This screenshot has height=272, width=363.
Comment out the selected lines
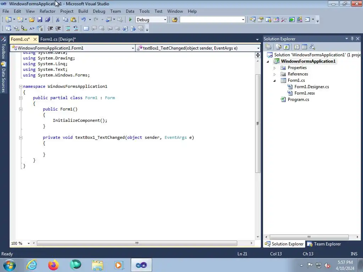(x=68, y=28)
